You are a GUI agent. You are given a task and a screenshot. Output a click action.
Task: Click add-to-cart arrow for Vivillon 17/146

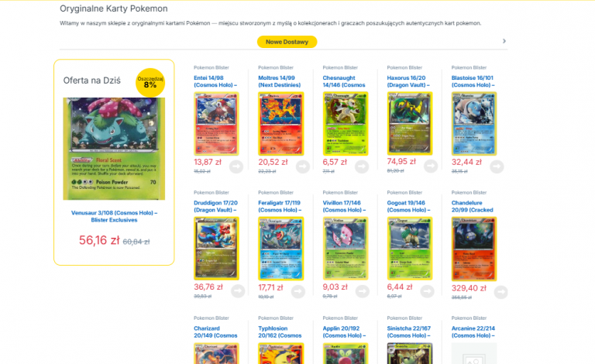coord(363,291)
